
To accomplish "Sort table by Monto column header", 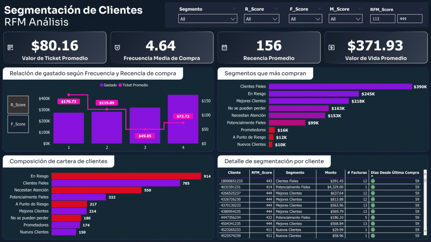I will coord(331,173).
